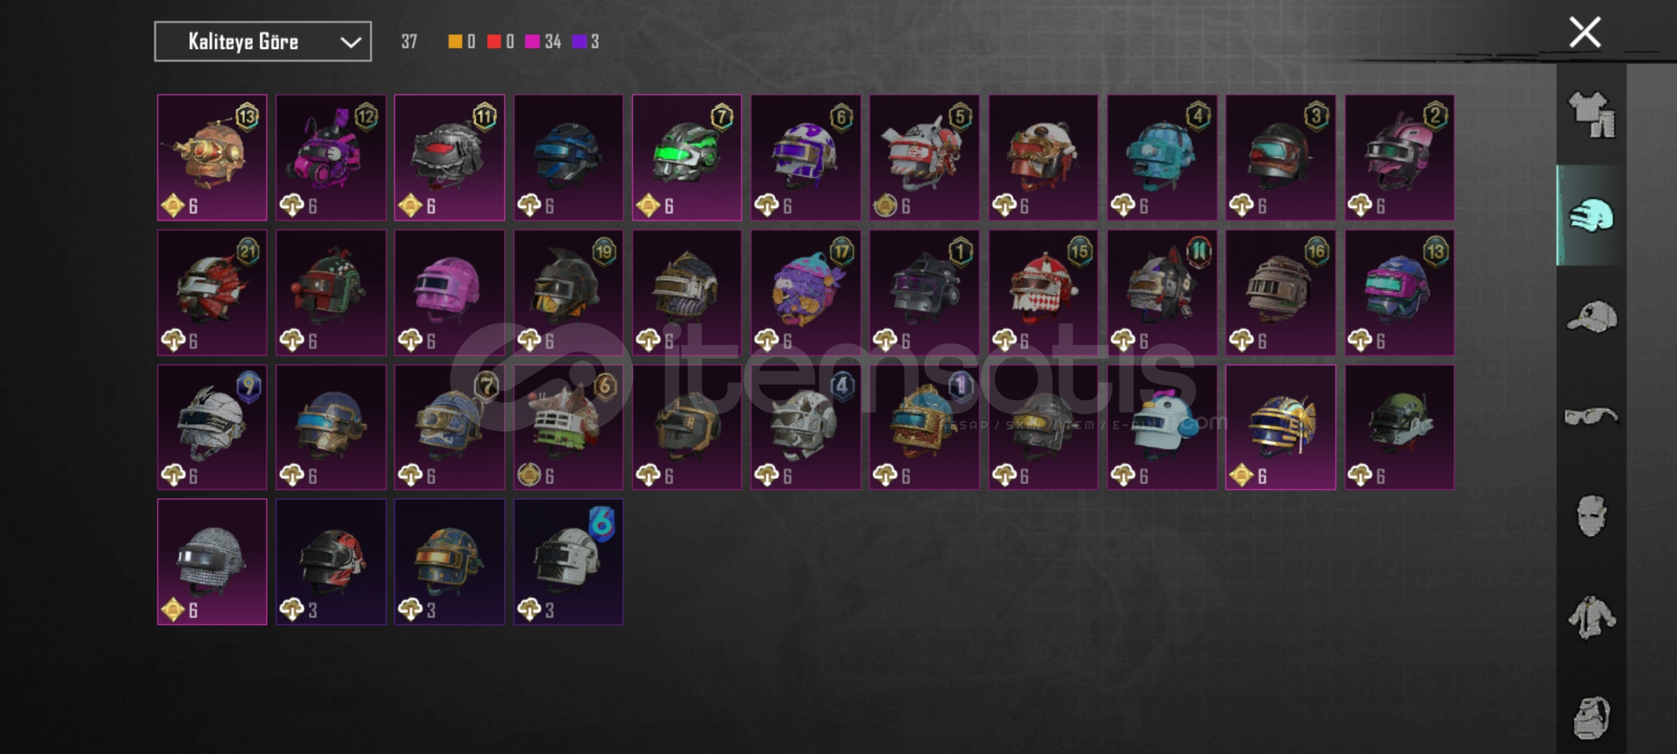Image resolution: width=1677 pixels, height=754 pixels.
Task: Select the helmet category in the sidebar
Action: coord(1592,215)
